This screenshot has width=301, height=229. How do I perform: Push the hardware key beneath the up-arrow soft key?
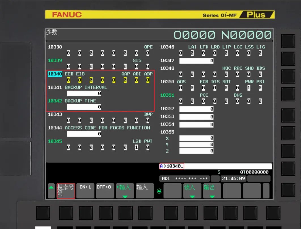tap(43, 213)
